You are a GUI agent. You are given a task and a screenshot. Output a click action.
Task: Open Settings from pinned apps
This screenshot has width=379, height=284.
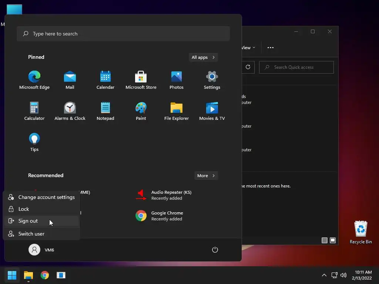click(x=212, y=80)
